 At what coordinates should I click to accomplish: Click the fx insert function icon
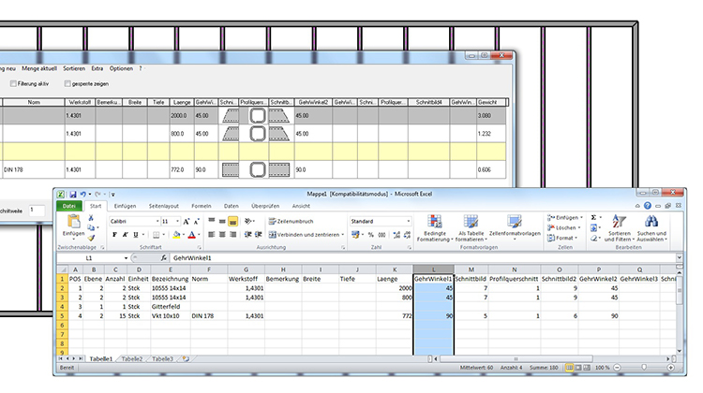[x=164, y=258]
